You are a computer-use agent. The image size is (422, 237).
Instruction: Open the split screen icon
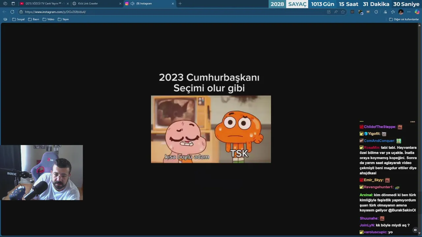click(329, 12)
